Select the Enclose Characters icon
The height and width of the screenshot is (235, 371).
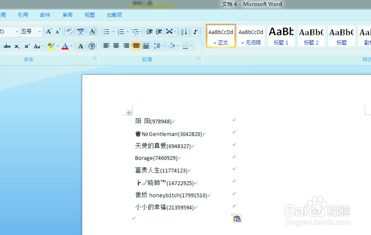coord(91,46)
